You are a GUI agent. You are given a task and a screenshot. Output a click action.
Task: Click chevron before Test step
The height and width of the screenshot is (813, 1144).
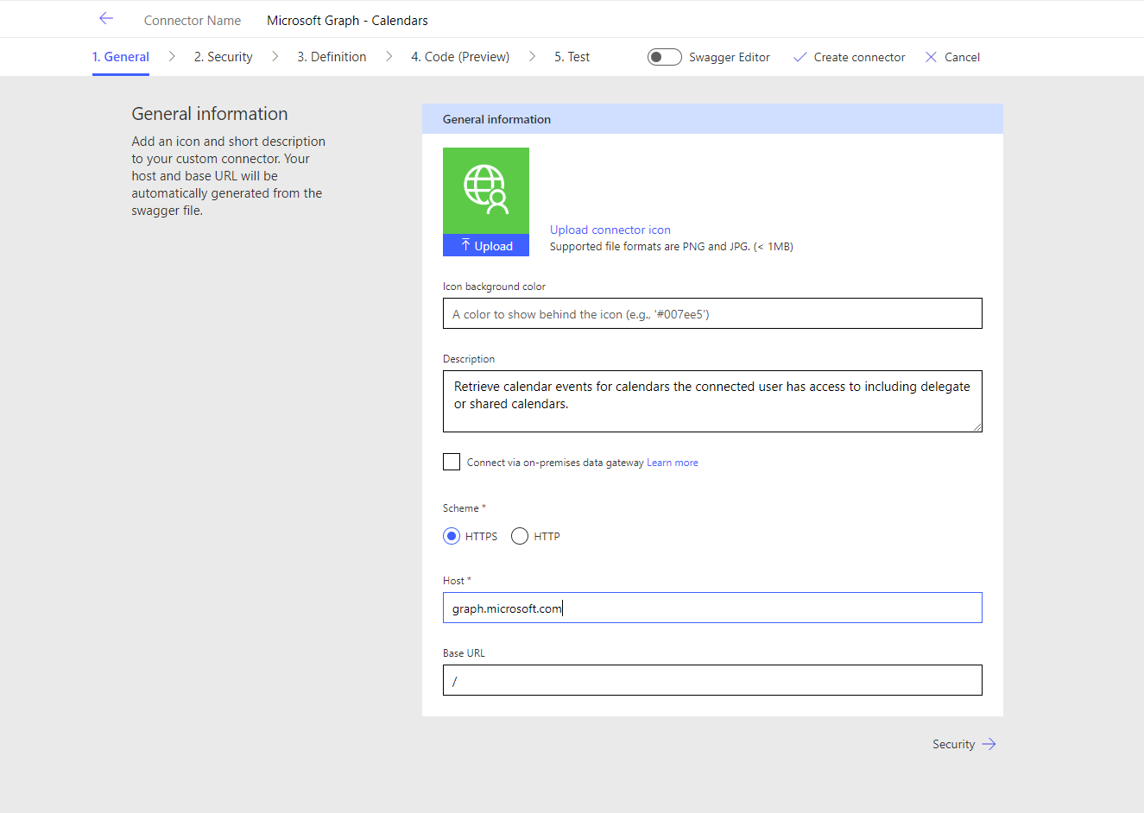point(532,57)
